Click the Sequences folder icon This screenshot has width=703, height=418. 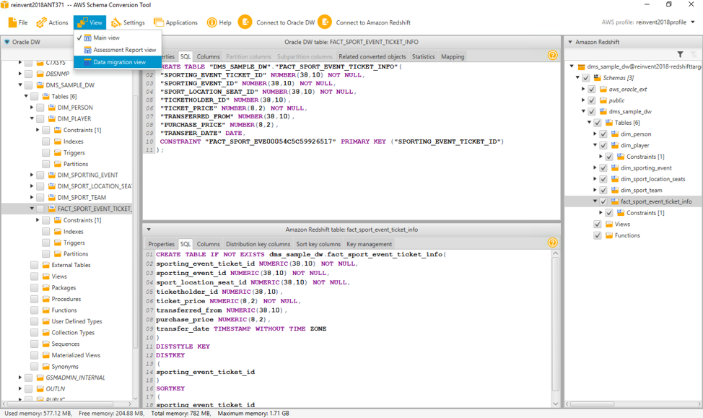(45, 344)
